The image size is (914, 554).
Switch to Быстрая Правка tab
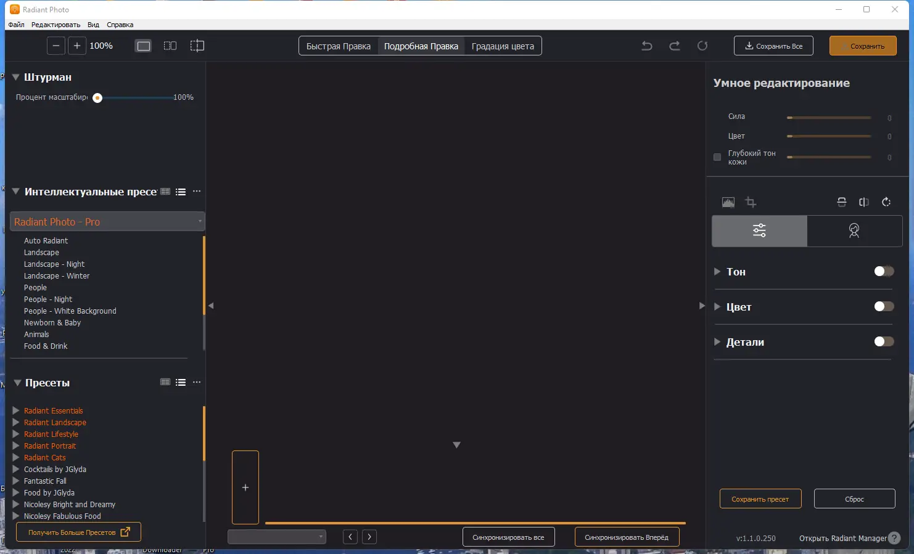point(339,46)
